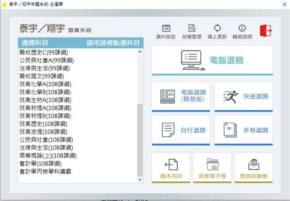Click the scroll down arrow of subject list

(x=140, y=179)
